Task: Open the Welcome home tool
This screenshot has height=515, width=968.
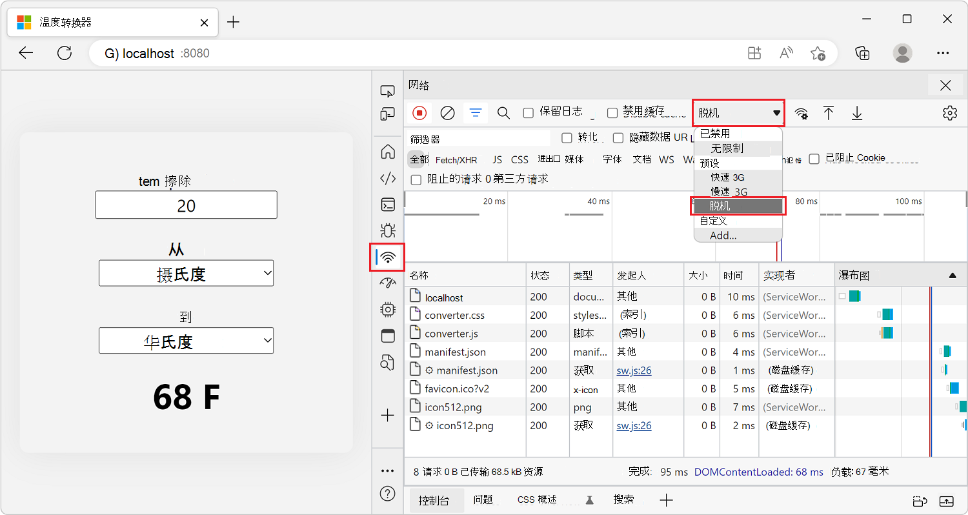Action: point(387,152)
